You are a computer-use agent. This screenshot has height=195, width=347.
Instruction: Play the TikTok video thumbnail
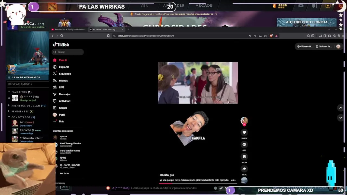tap(198, 83)
